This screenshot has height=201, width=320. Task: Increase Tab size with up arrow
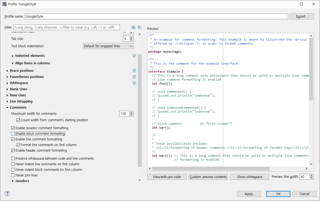tap(131, 37)
